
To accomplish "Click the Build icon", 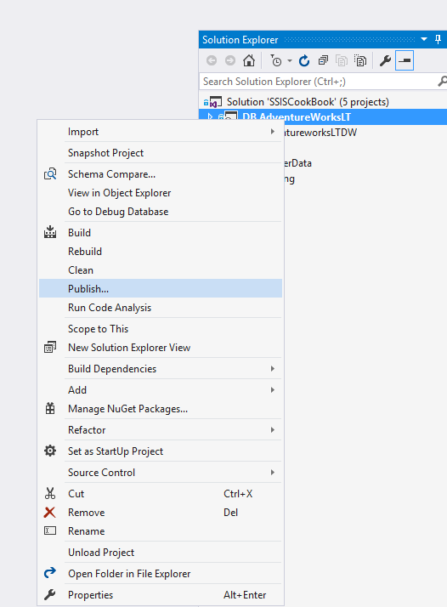I will click(x=50, y=232).
